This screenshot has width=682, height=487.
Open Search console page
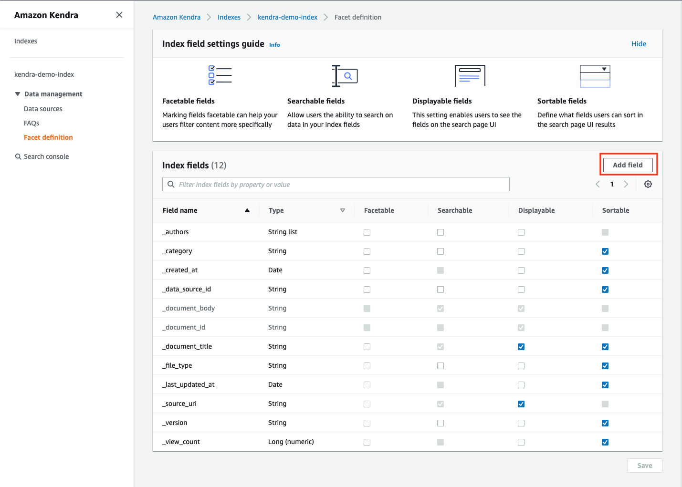46,156
